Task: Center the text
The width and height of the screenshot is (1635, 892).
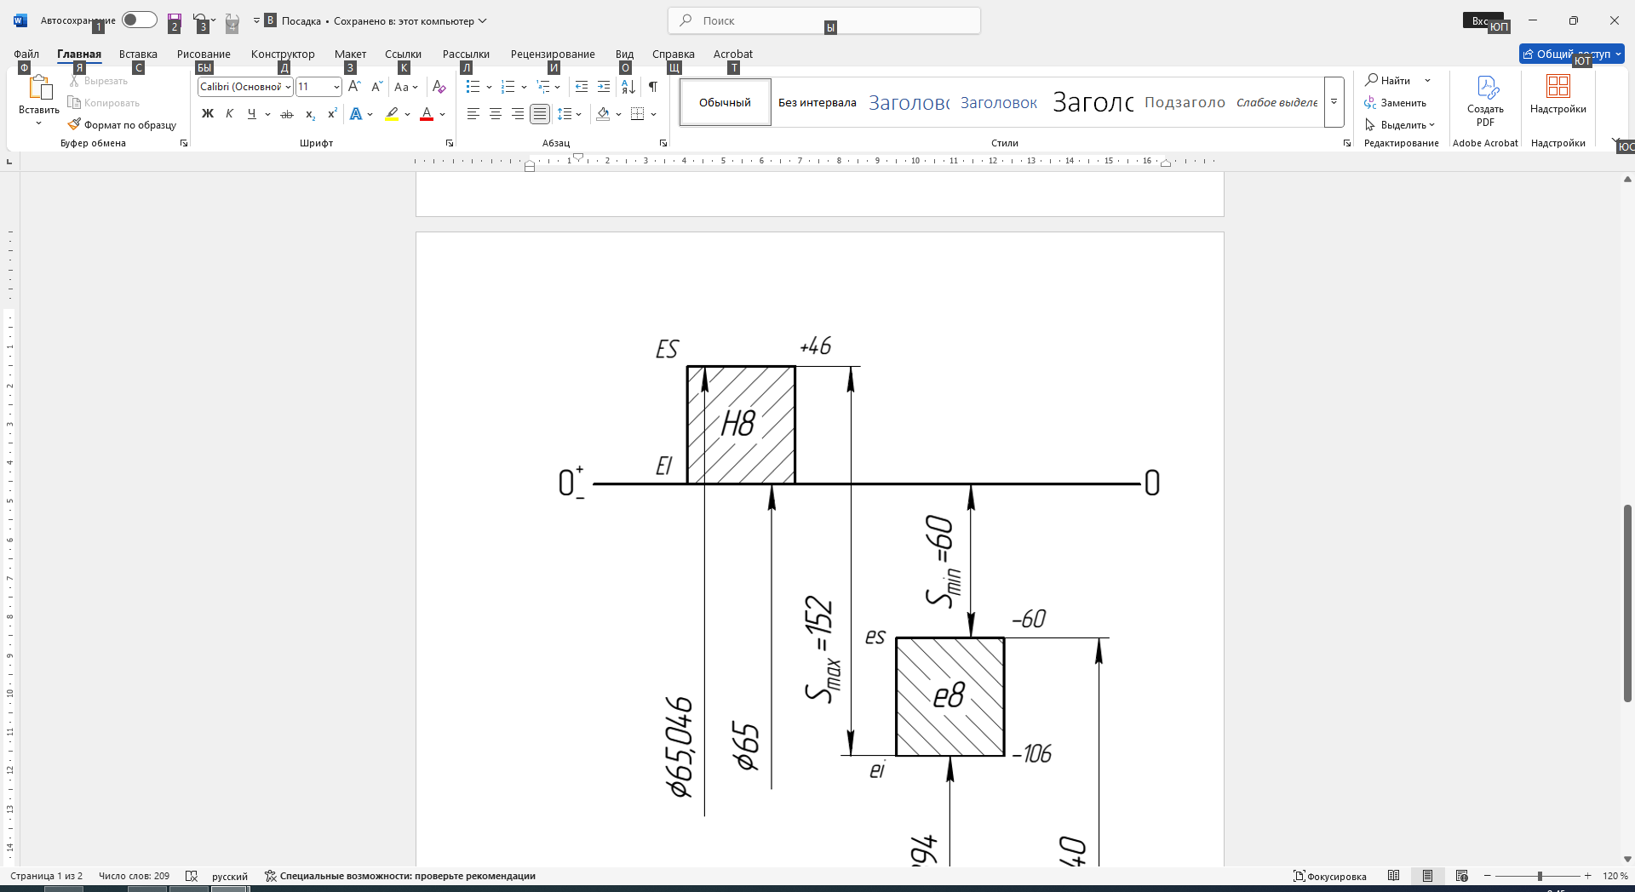Action: (x=495, y=113)
